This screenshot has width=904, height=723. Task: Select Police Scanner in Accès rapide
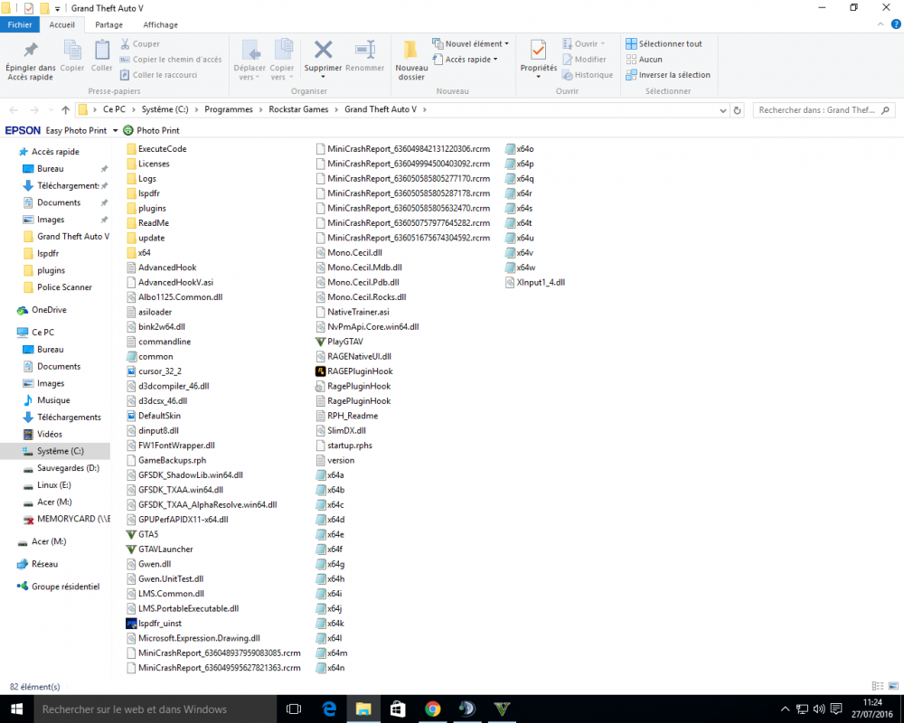tap(64, 287)
